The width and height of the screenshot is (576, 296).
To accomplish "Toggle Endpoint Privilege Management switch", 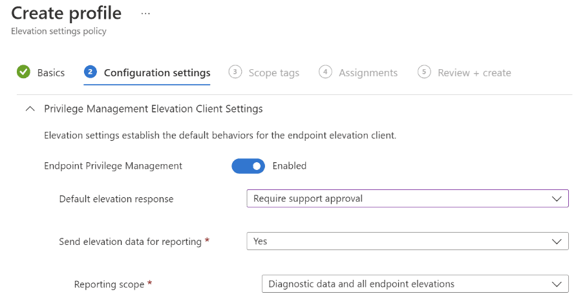I will (x=248, y=166).
